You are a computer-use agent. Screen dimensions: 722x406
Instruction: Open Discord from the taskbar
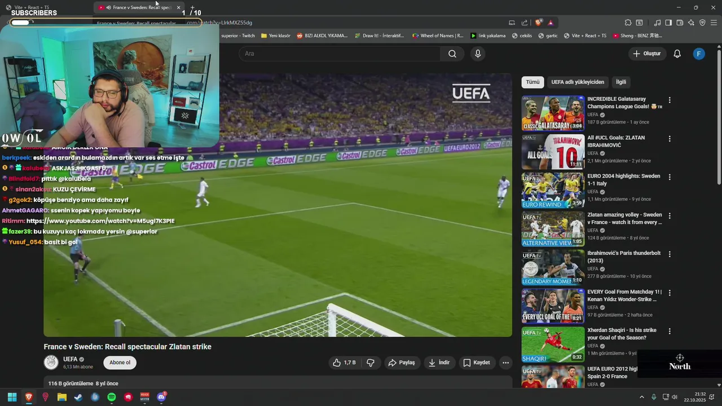tap(161, 397)
